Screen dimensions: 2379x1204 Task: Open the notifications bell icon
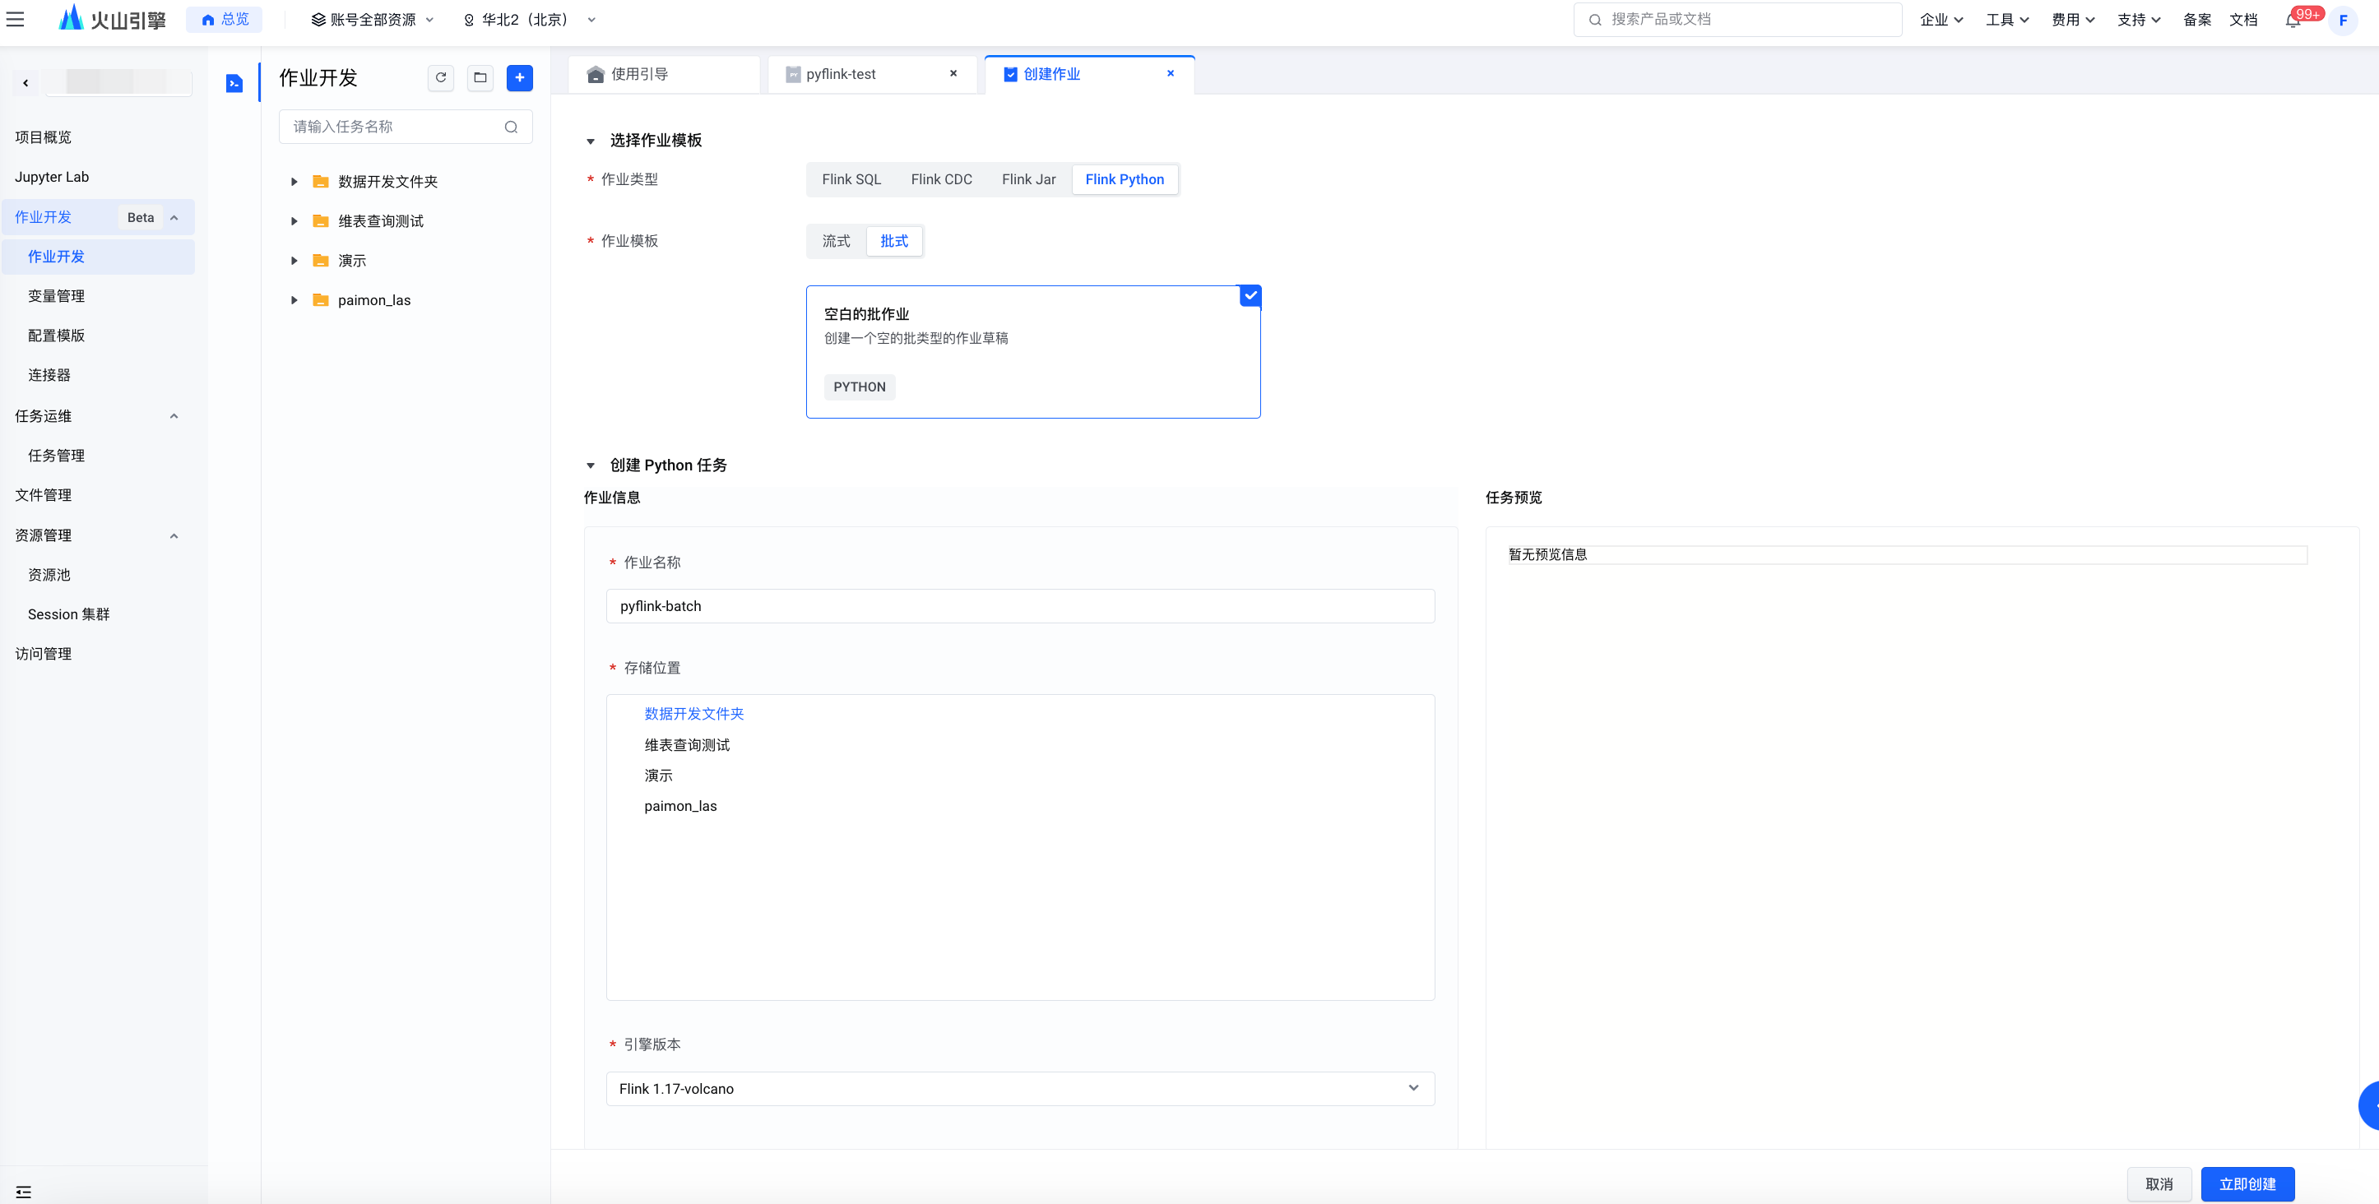[2292, 21]
